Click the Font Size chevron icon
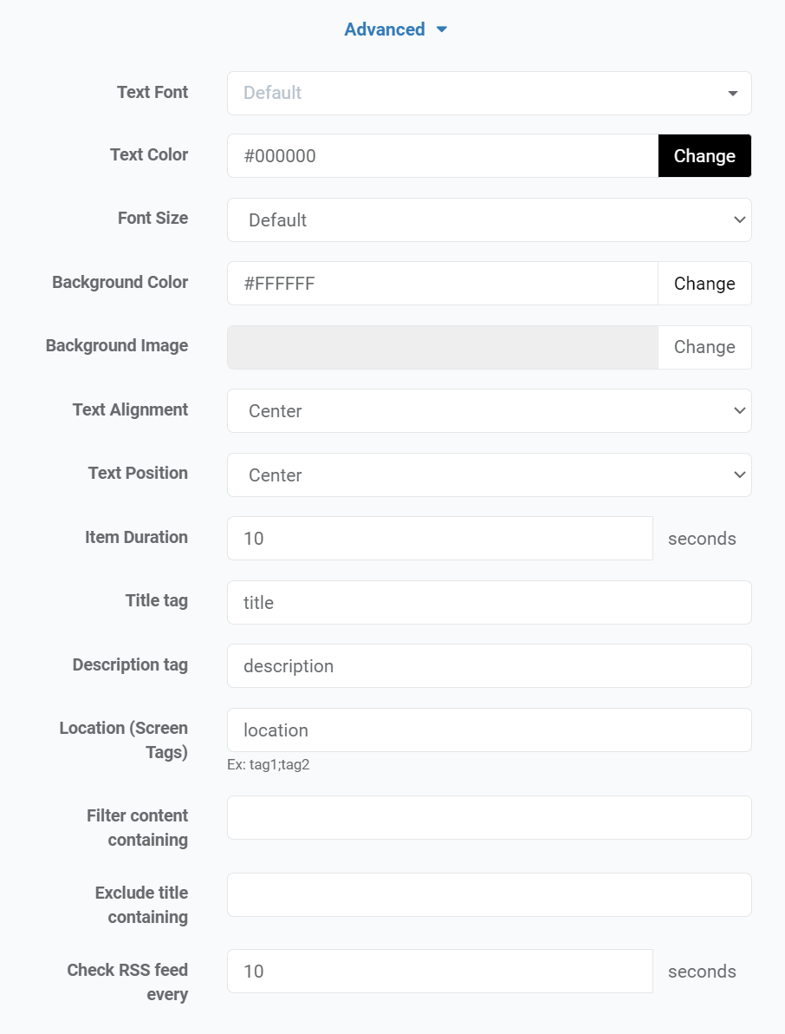This screenshot has height=1034, width=785. click(740, 219)
